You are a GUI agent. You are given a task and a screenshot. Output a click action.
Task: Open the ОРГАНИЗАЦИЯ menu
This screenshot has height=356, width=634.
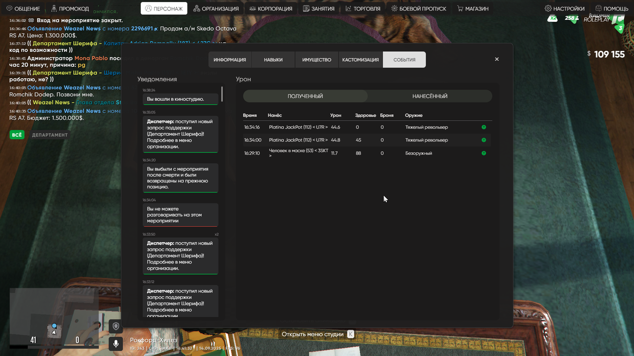pos(216,8)
